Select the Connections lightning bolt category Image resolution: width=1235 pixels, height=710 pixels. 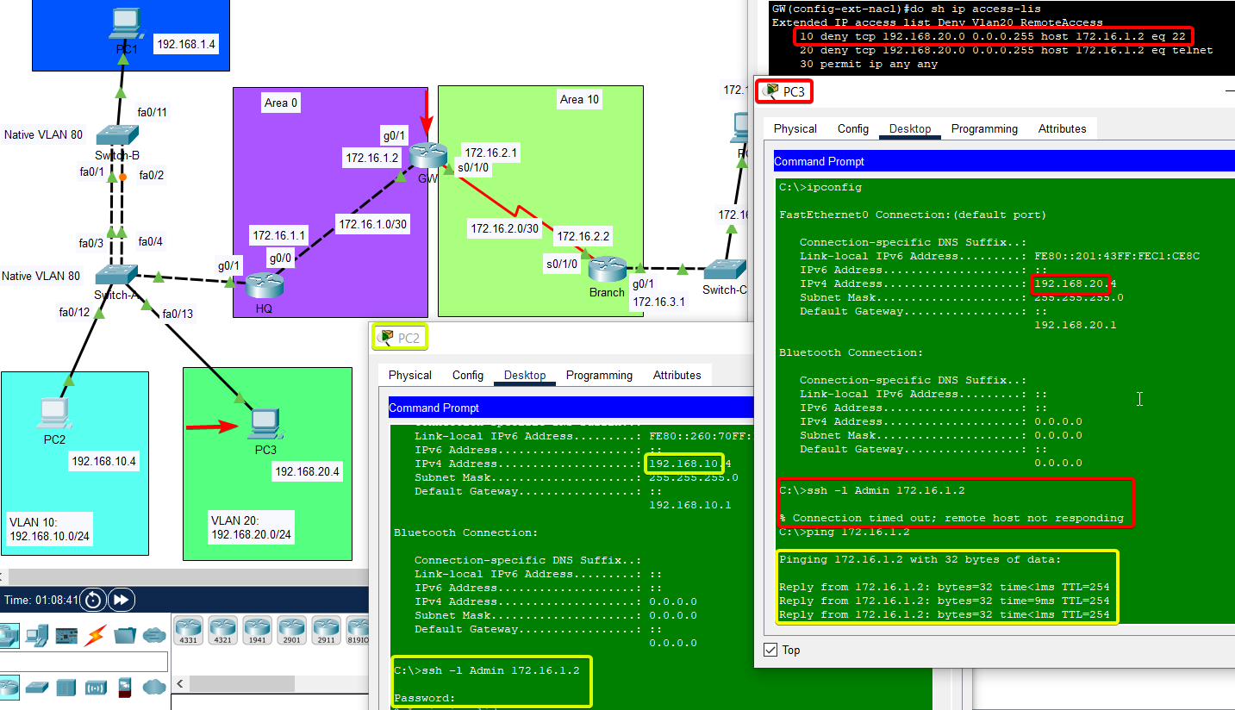pos(95,634)
